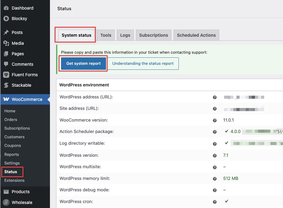
Task: Click the Dashboard gauge icon
Action: [6, 8]
